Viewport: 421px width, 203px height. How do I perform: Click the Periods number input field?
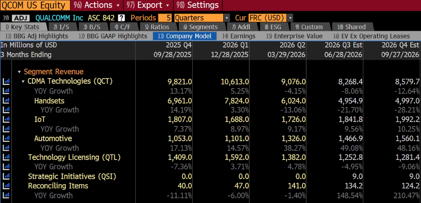point(165,18)
